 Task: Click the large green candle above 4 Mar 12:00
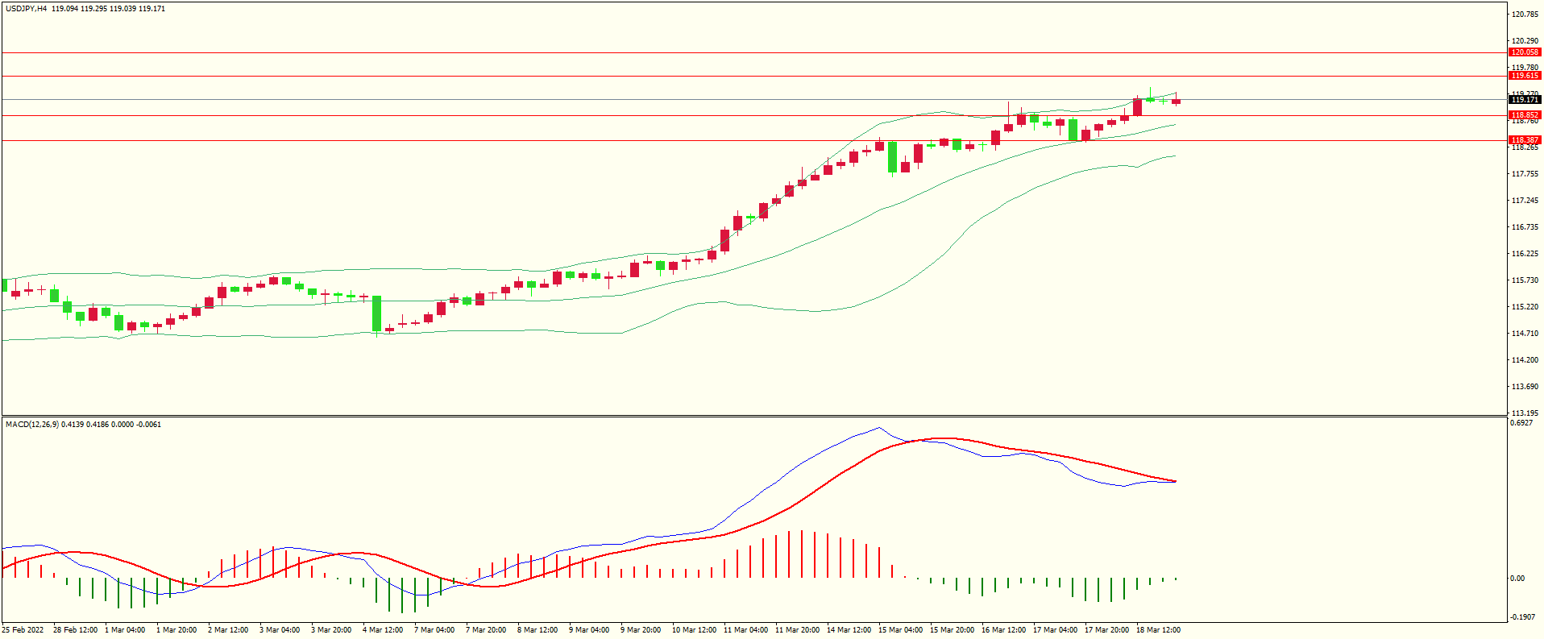(376, 314)
